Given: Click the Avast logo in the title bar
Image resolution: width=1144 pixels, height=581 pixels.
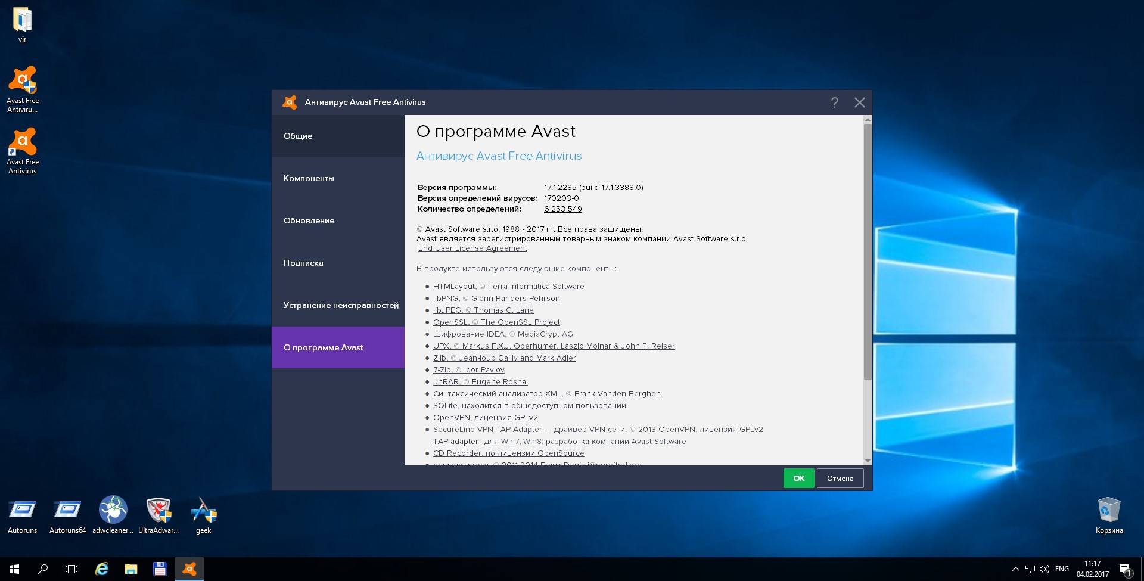Looking at the screenshot, I should click(290, 102).
